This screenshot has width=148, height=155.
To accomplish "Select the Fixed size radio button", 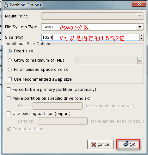I will pos(10,51).
